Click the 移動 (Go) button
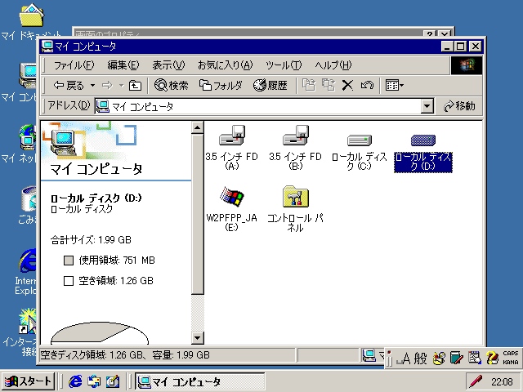The width and height of the screenshot is (523, 392). point(459,106)
